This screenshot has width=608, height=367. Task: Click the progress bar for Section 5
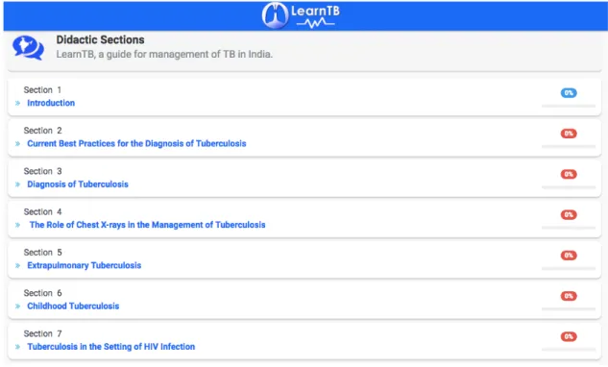click(569, 268)
